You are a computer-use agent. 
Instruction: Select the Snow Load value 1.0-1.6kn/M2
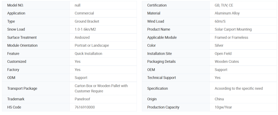[x=85, y=29]
